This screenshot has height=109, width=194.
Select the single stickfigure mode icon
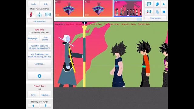point(31,15)
